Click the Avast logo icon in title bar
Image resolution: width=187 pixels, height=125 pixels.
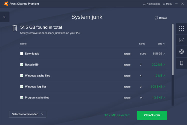[x=6, y=4]
